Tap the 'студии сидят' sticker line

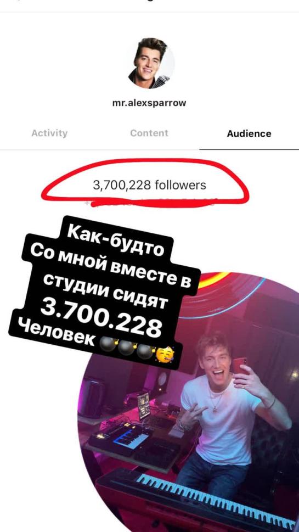(x=108, y=289)
